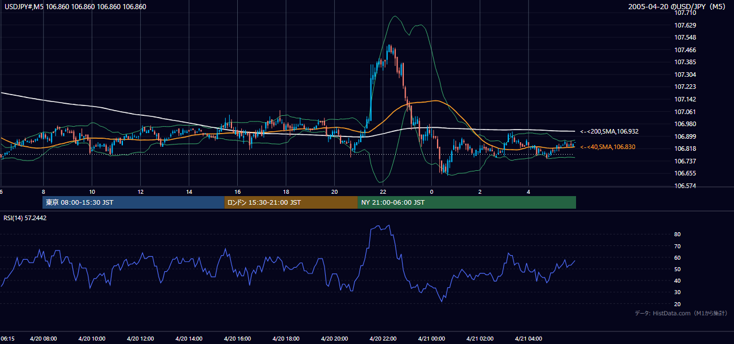Click the 4/20 16:00 time axis label
This screenshot has width=734, height=344.
[x=237, y=339]
